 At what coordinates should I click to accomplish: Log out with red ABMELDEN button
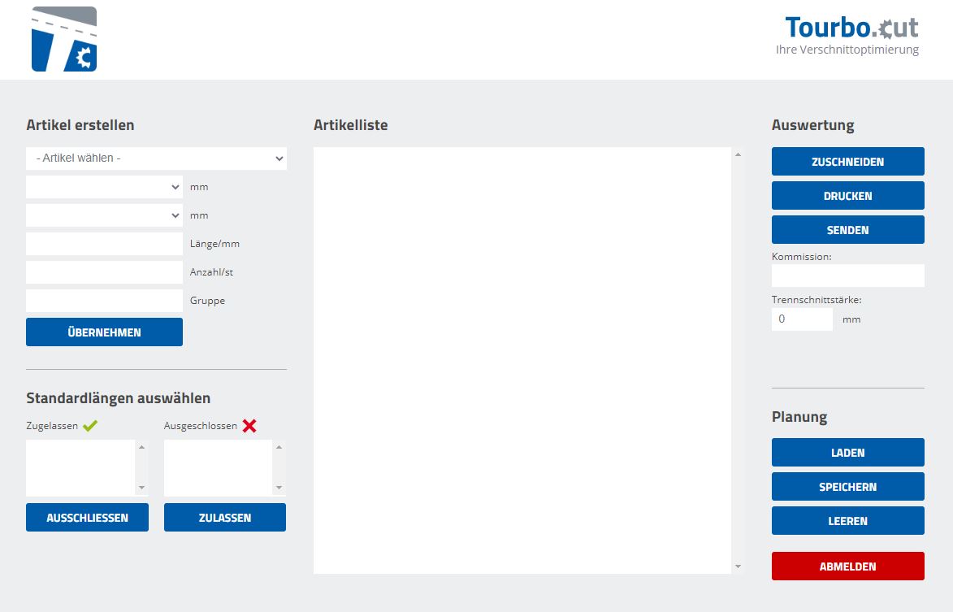(x=848, y=566)
